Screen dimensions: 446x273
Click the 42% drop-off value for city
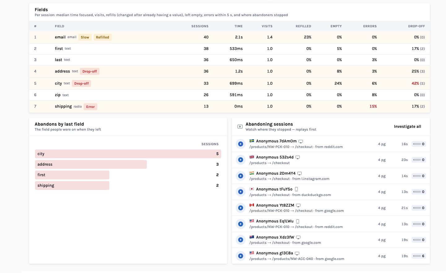click(x=415, y=83)
